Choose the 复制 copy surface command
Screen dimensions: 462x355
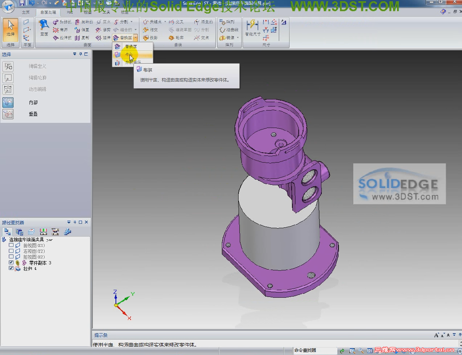[82, 38]
